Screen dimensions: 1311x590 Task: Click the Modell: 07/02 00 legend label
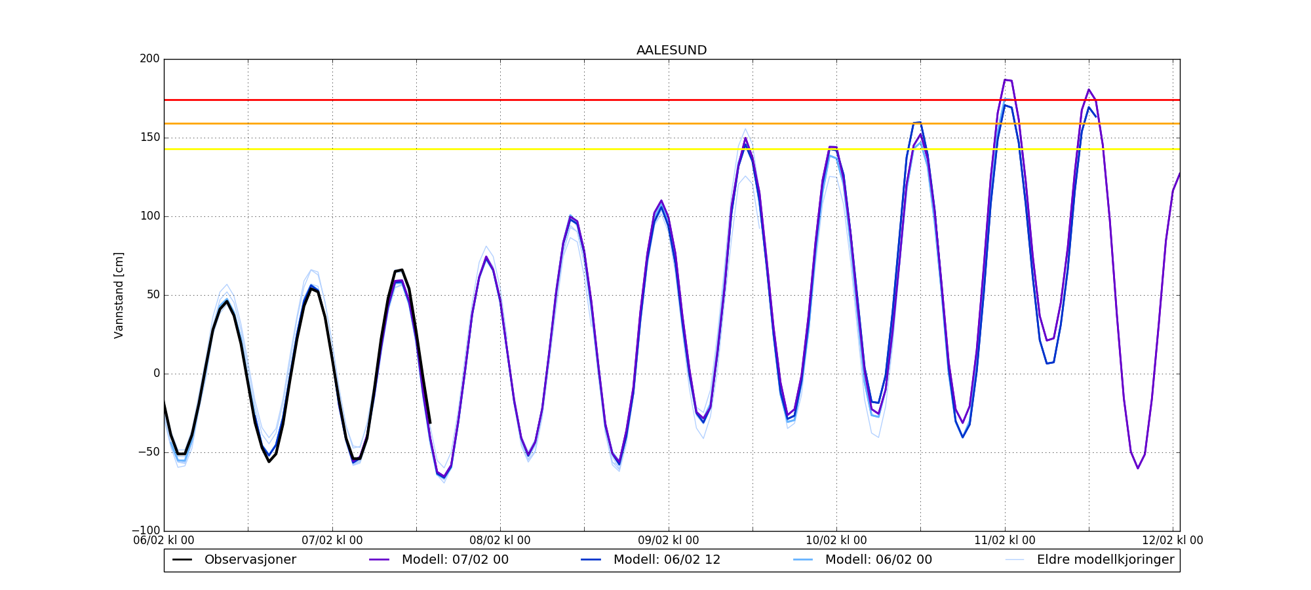pyautogui.click(x=455, y=560)
